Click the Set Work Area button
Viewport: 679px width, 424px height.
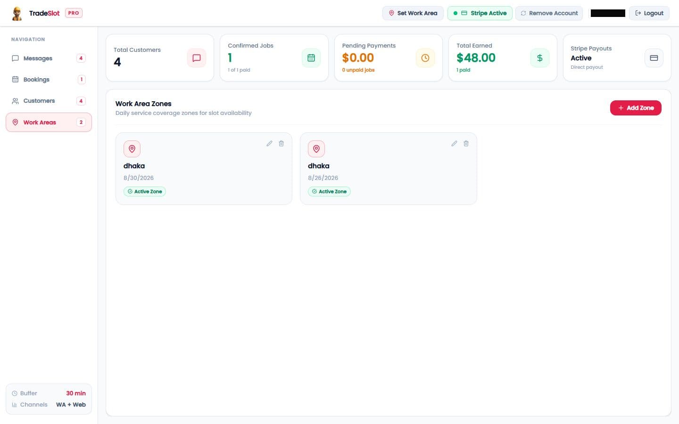(413, 13)
